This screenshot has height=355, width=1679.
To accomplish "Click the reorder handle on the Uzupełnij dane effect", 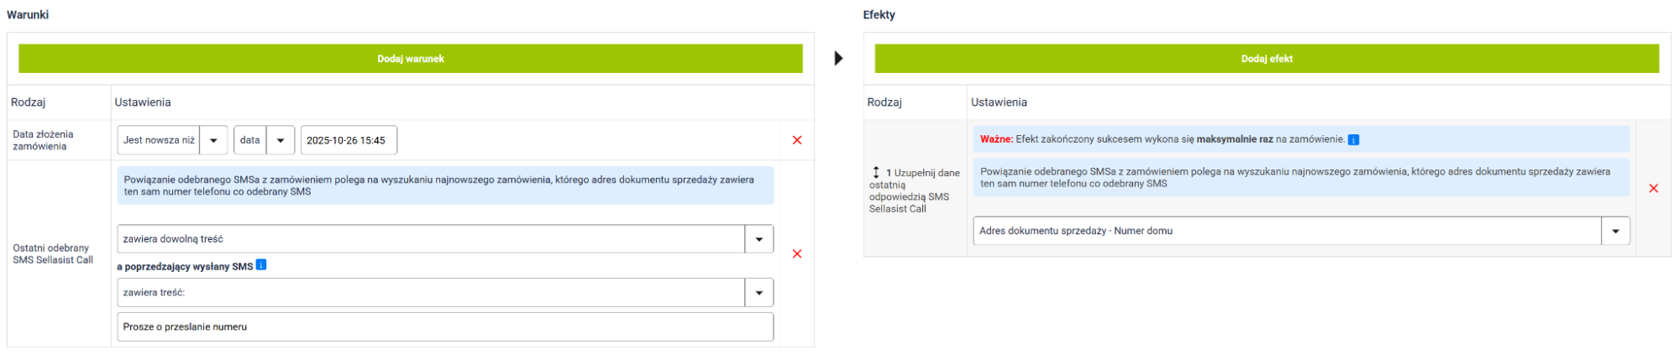I will 876,172.
